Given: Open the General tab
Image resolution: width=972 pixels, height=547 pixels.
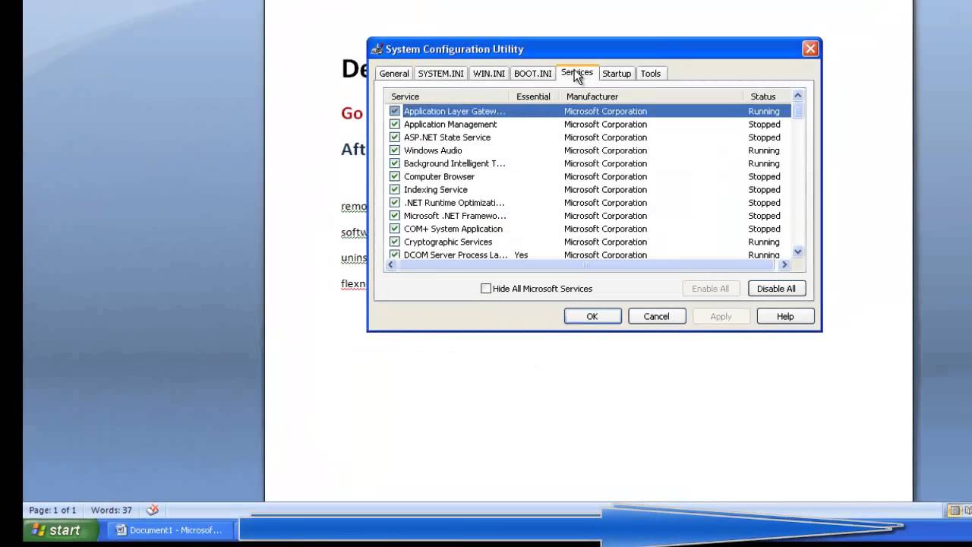Looking at the screenshot, I should click(394, 74).
